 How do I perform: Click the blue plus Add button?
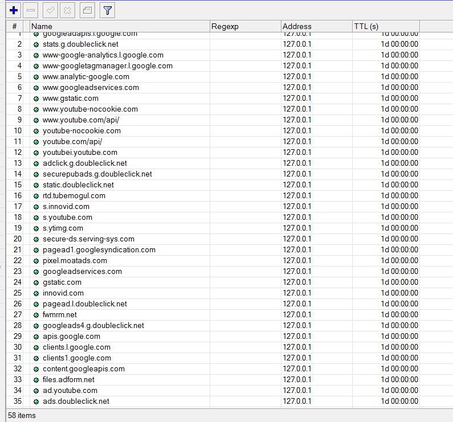click(14, 11)
